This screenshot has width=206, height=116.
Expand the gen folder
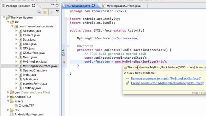coord(8,92)
